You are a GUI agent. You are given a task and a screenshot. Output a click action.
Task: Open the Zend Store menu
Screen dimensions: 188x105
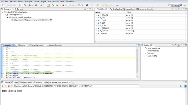click(x=70, y=2)
